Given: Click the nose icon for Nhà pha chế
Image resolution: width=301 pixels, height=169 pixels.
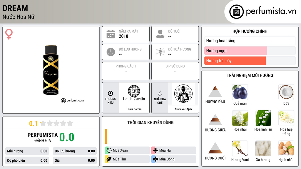Looking at the screenshot, I should (160, 93).
